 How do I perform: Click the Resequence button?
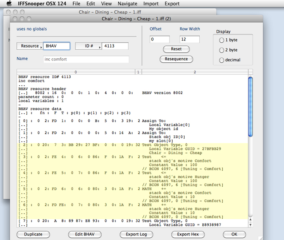(176, 59)
